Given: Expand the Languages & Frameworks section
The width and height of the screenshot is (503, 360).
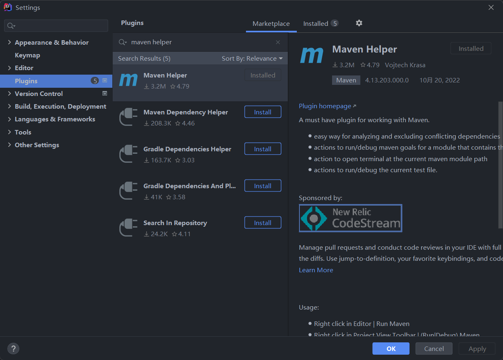Looking at the screenshot, I should pyautogui.click(x=9, y=119).
